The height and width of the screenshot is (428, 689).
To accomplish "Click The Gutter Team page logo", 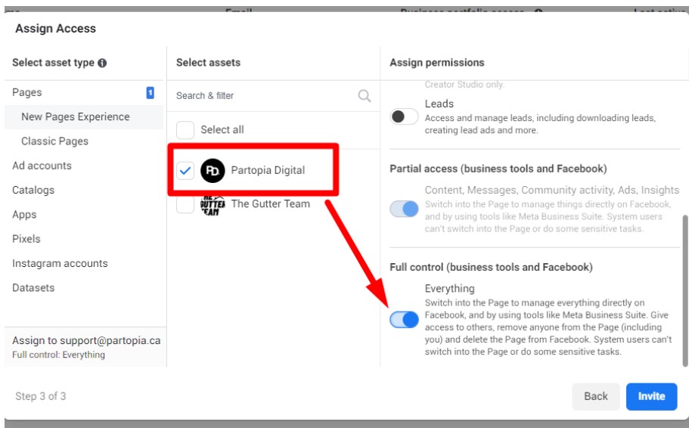I will (213, 205).
